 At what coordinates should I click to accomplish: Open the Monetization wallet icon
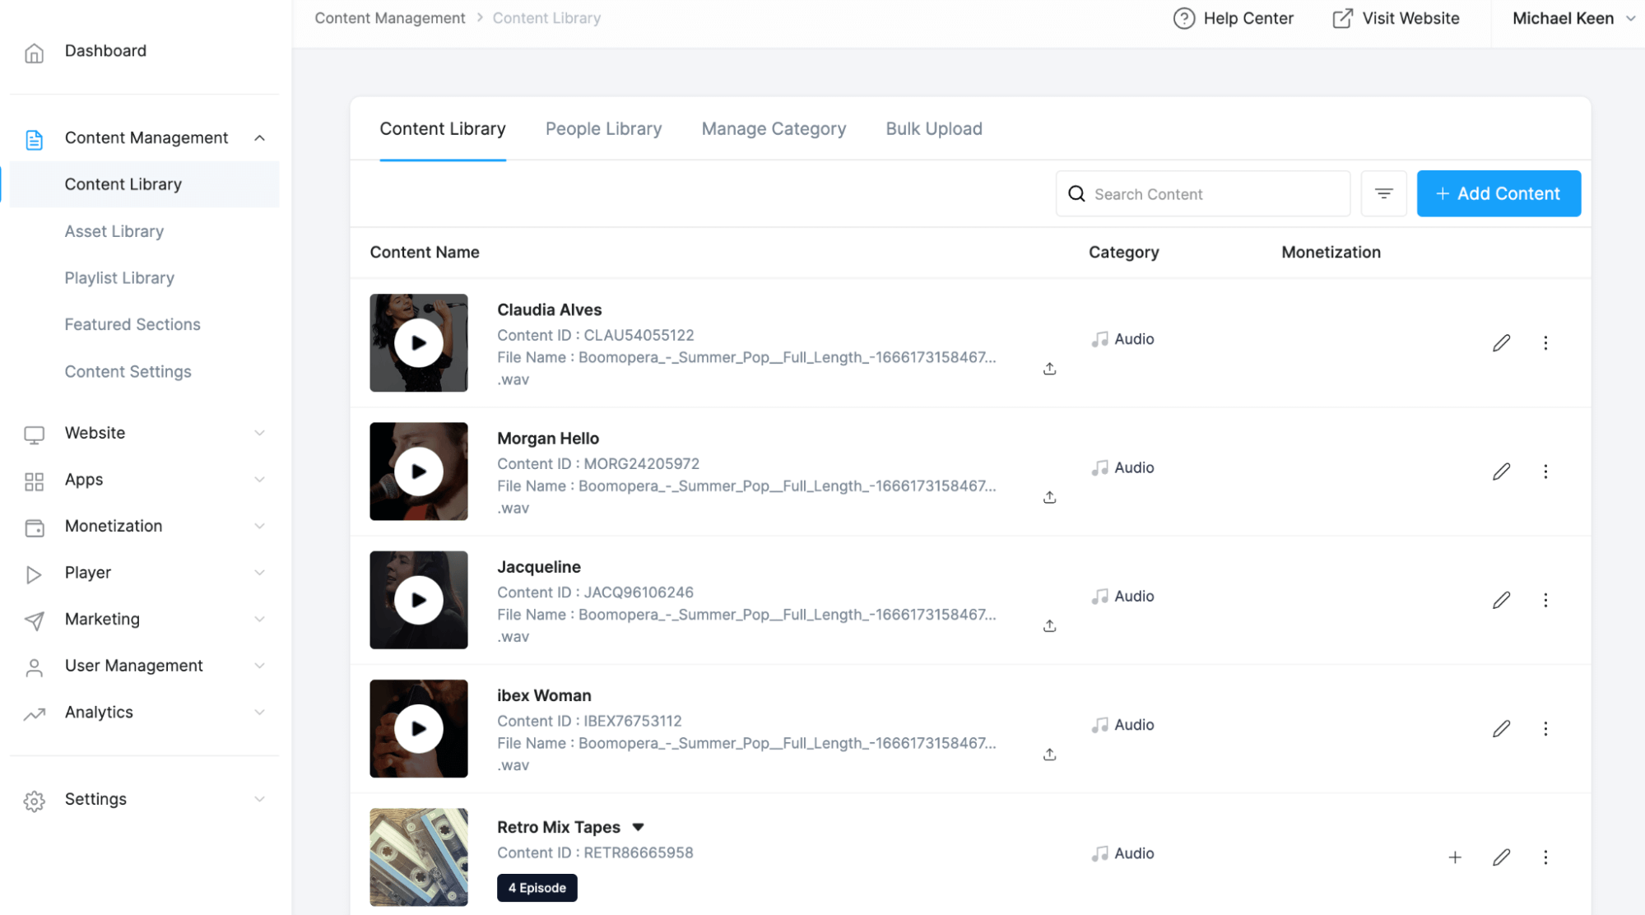coord(34,527)
